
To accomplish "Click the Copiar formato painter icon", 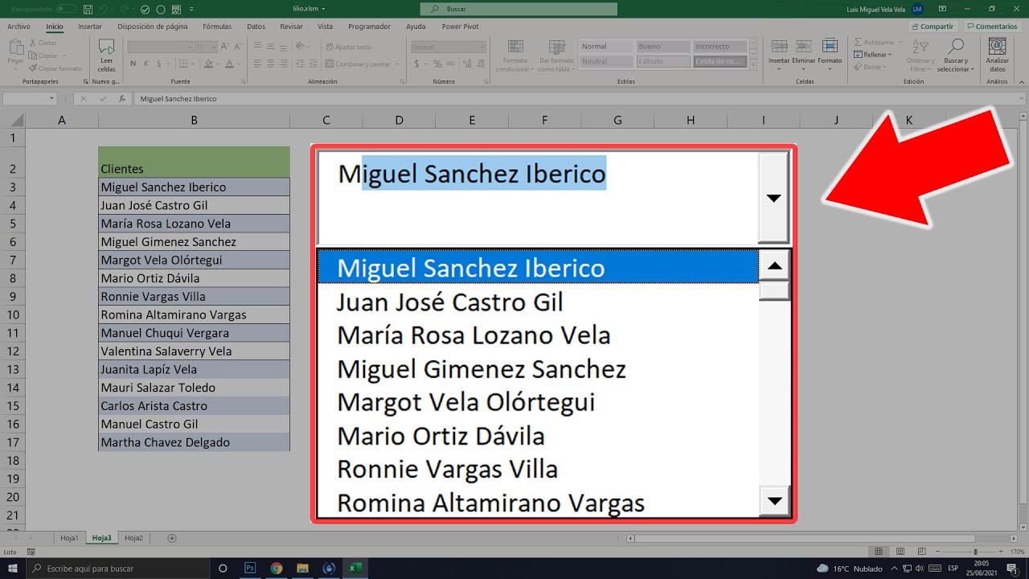I will (35, 68).
